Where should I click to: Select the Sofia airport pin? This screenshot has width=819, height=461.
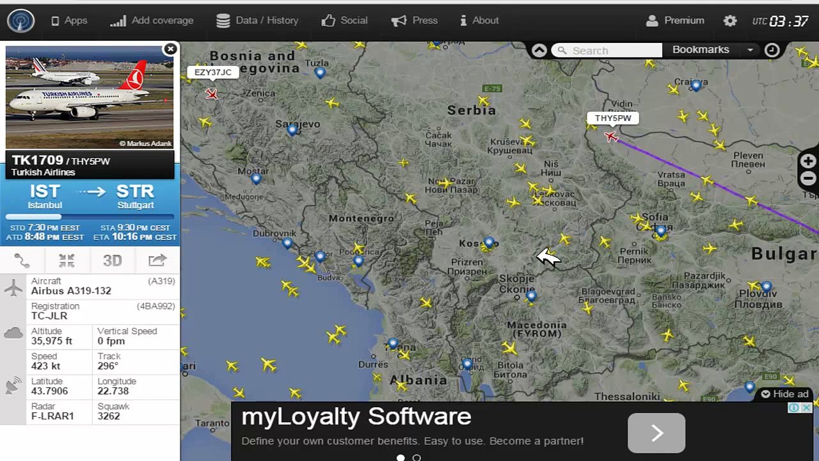pyautogui.click(x=660, y=231)
